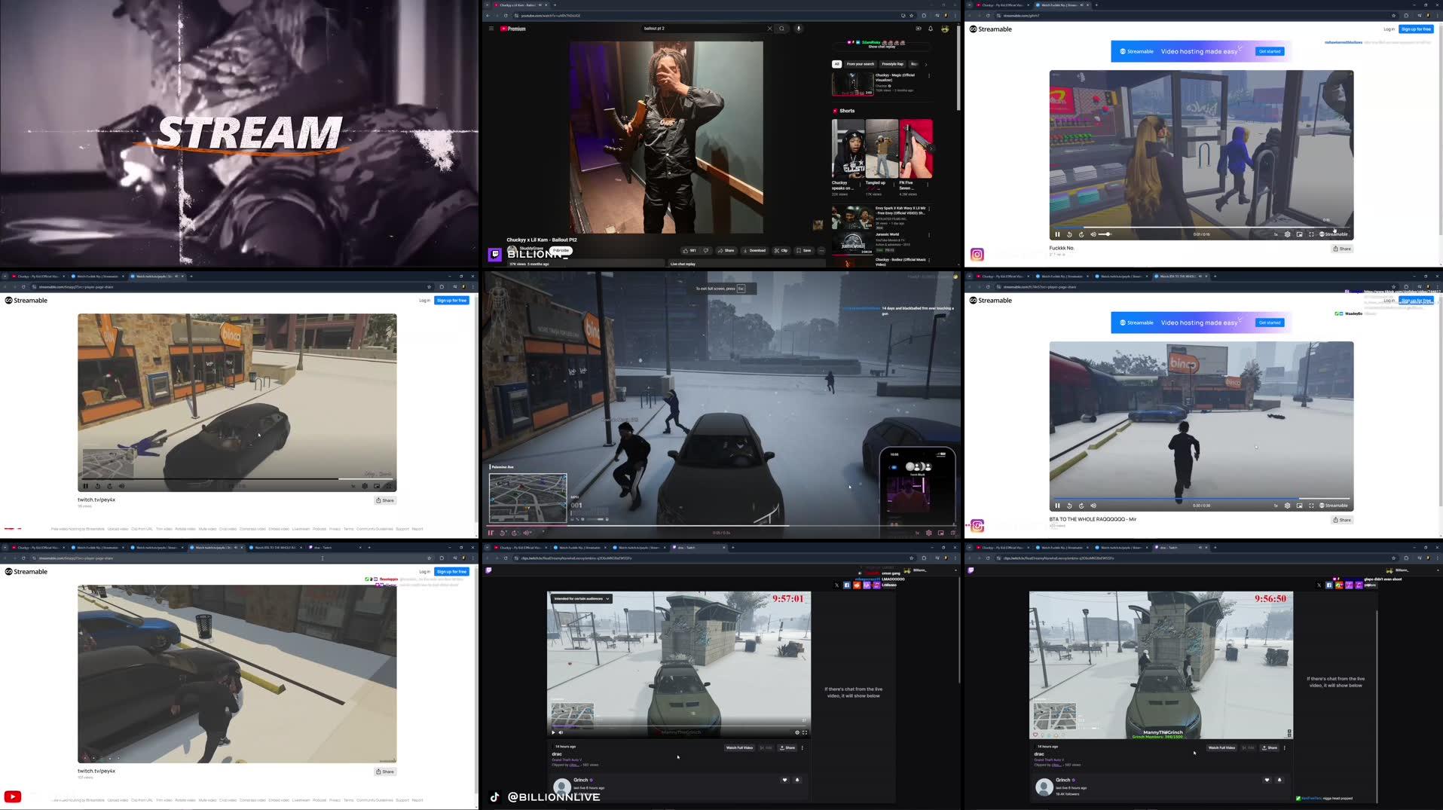Viewport: 1443px width, 810px height.
Task: Open the YouTube account avatar menu
Action: click(945, 29)
